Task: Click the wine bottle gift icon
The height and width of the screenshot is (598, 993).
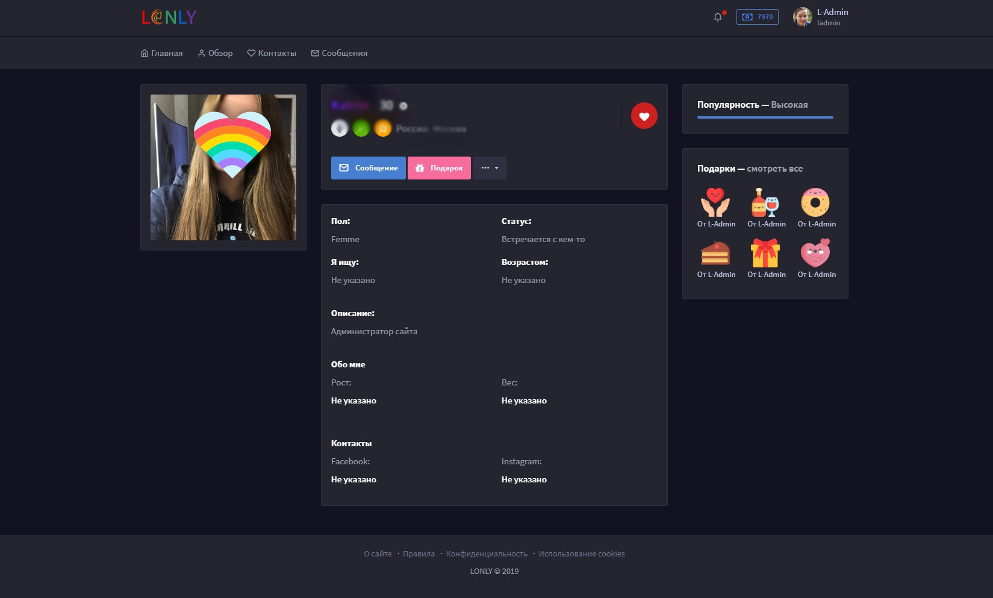Action: tap(765, 202)
